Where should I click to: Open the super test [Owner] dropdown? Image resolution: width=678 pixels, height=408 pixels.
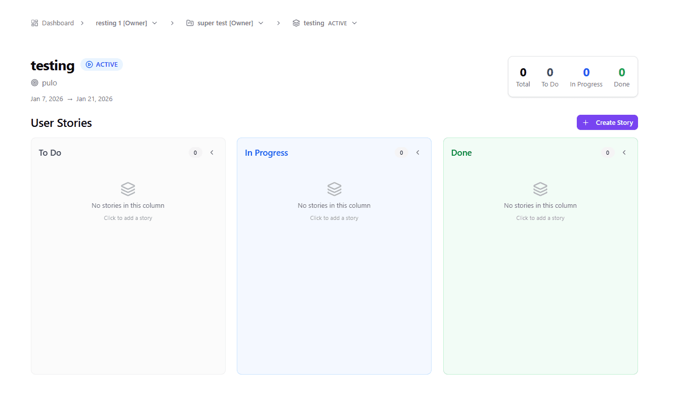point(261,22)
